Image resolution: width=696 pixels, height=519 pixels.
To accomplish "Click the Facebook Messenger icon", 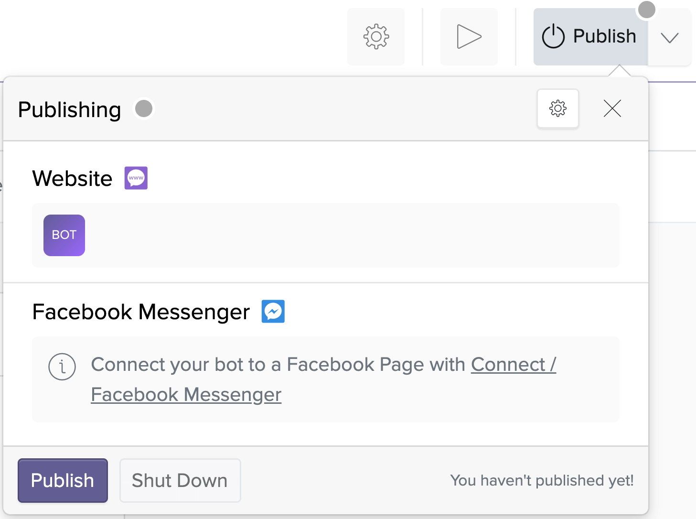I will coord(273,311).
